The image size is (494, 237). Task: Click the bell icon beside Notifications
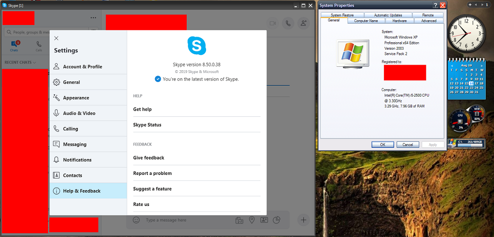tap(56, 160)
